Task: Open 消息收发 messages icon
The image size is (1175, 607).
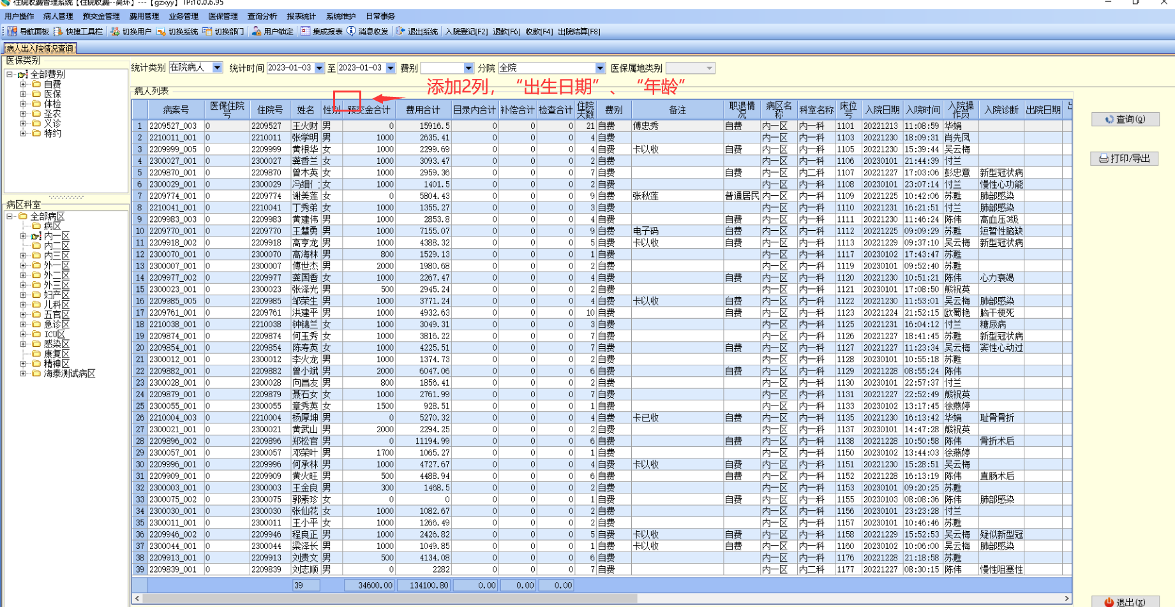Action: (351, 31)
